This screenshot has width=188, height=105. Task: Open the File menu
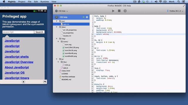[29, 1]
